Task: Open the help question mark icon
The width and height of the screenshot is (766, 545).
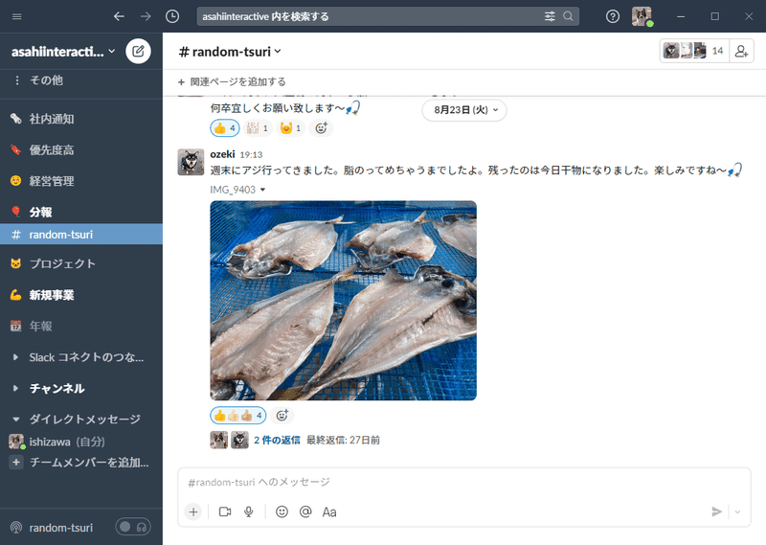Action: tap(613, 16)
